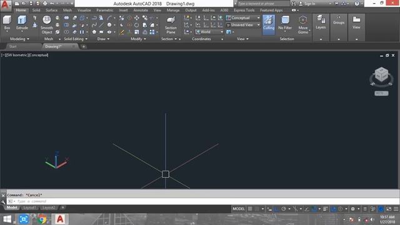Switch to the Mesh ribbon tab
The height and width of the screenshot is (225, 400).
pos(67,10)
